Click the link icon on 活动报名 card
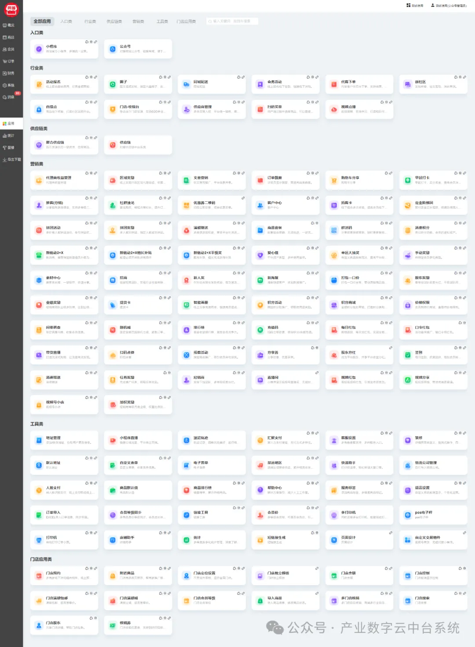Viewport: 475px width, 647px height. [95, 77]
